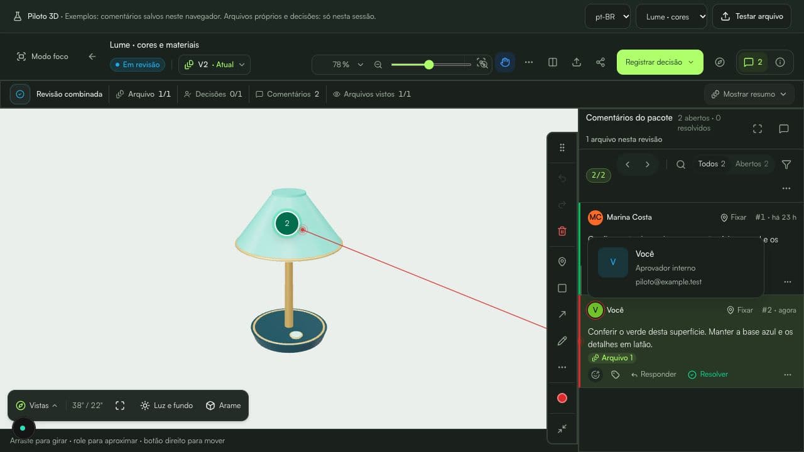
Task: Open the pt-BR language dropdown
Action: click(x=607, y=16)
